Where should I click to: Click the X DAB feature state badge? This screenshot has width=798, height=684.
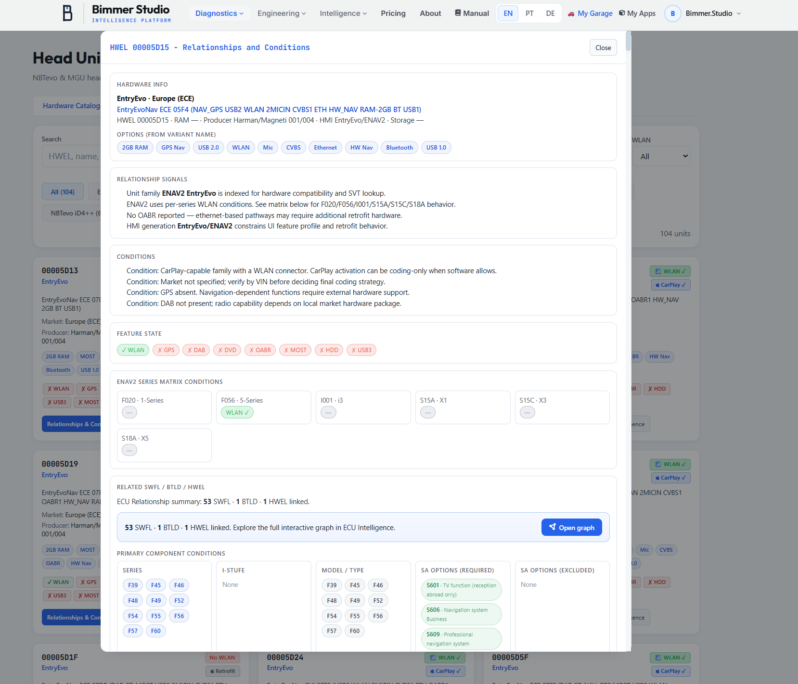[x=196, y=350]
